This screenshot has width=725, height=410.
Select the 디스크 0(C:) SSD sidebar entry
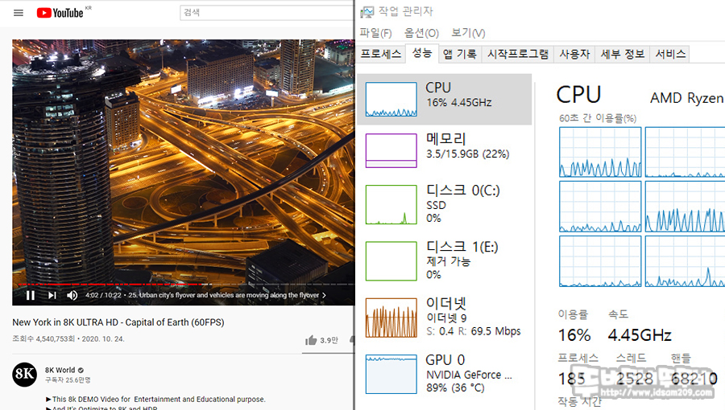(445, 204)
